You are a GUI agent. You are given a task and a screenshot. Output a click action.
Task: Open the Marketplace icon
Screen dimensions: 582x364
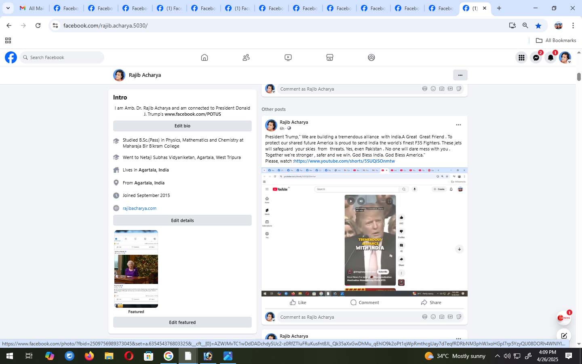pyautogui.click(x=330, y=57)
